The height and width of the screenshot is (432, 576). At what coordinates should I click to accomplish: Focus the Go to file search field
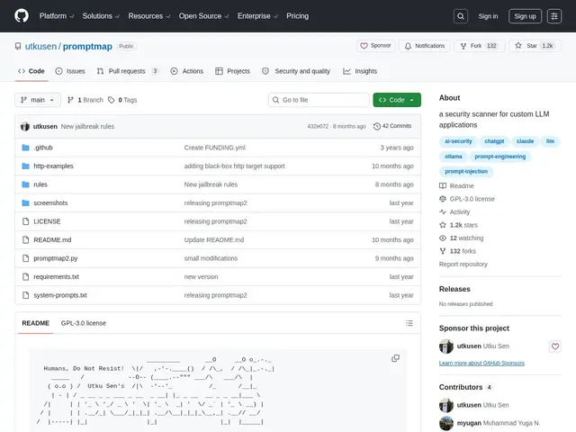[x=319, y=100]
